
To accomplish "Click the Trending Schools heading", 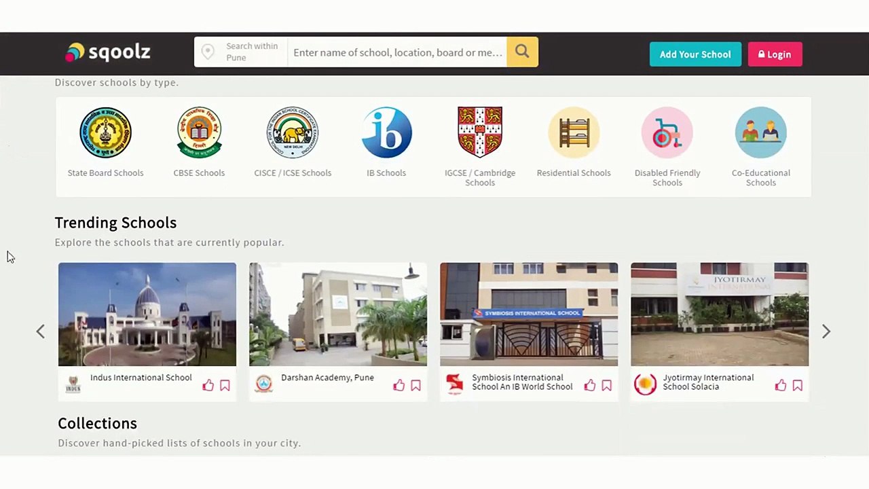I will click(115, 223).
